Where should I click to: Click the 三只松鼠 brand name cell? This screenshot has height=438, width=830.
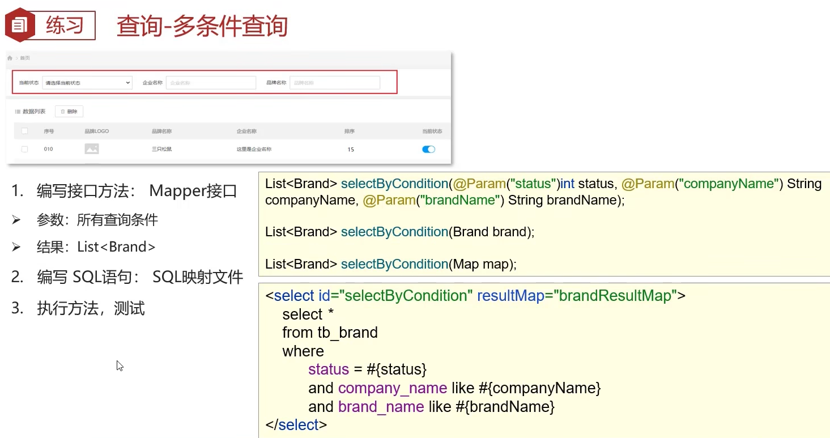pyautogui.click(x=161, y=149)
